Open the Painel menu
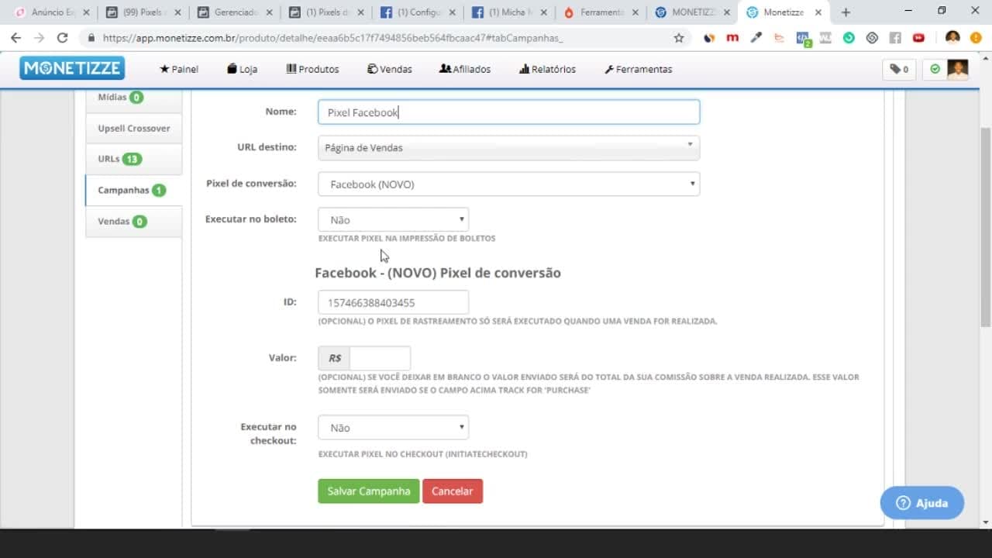992x558 pixels. 179,69
